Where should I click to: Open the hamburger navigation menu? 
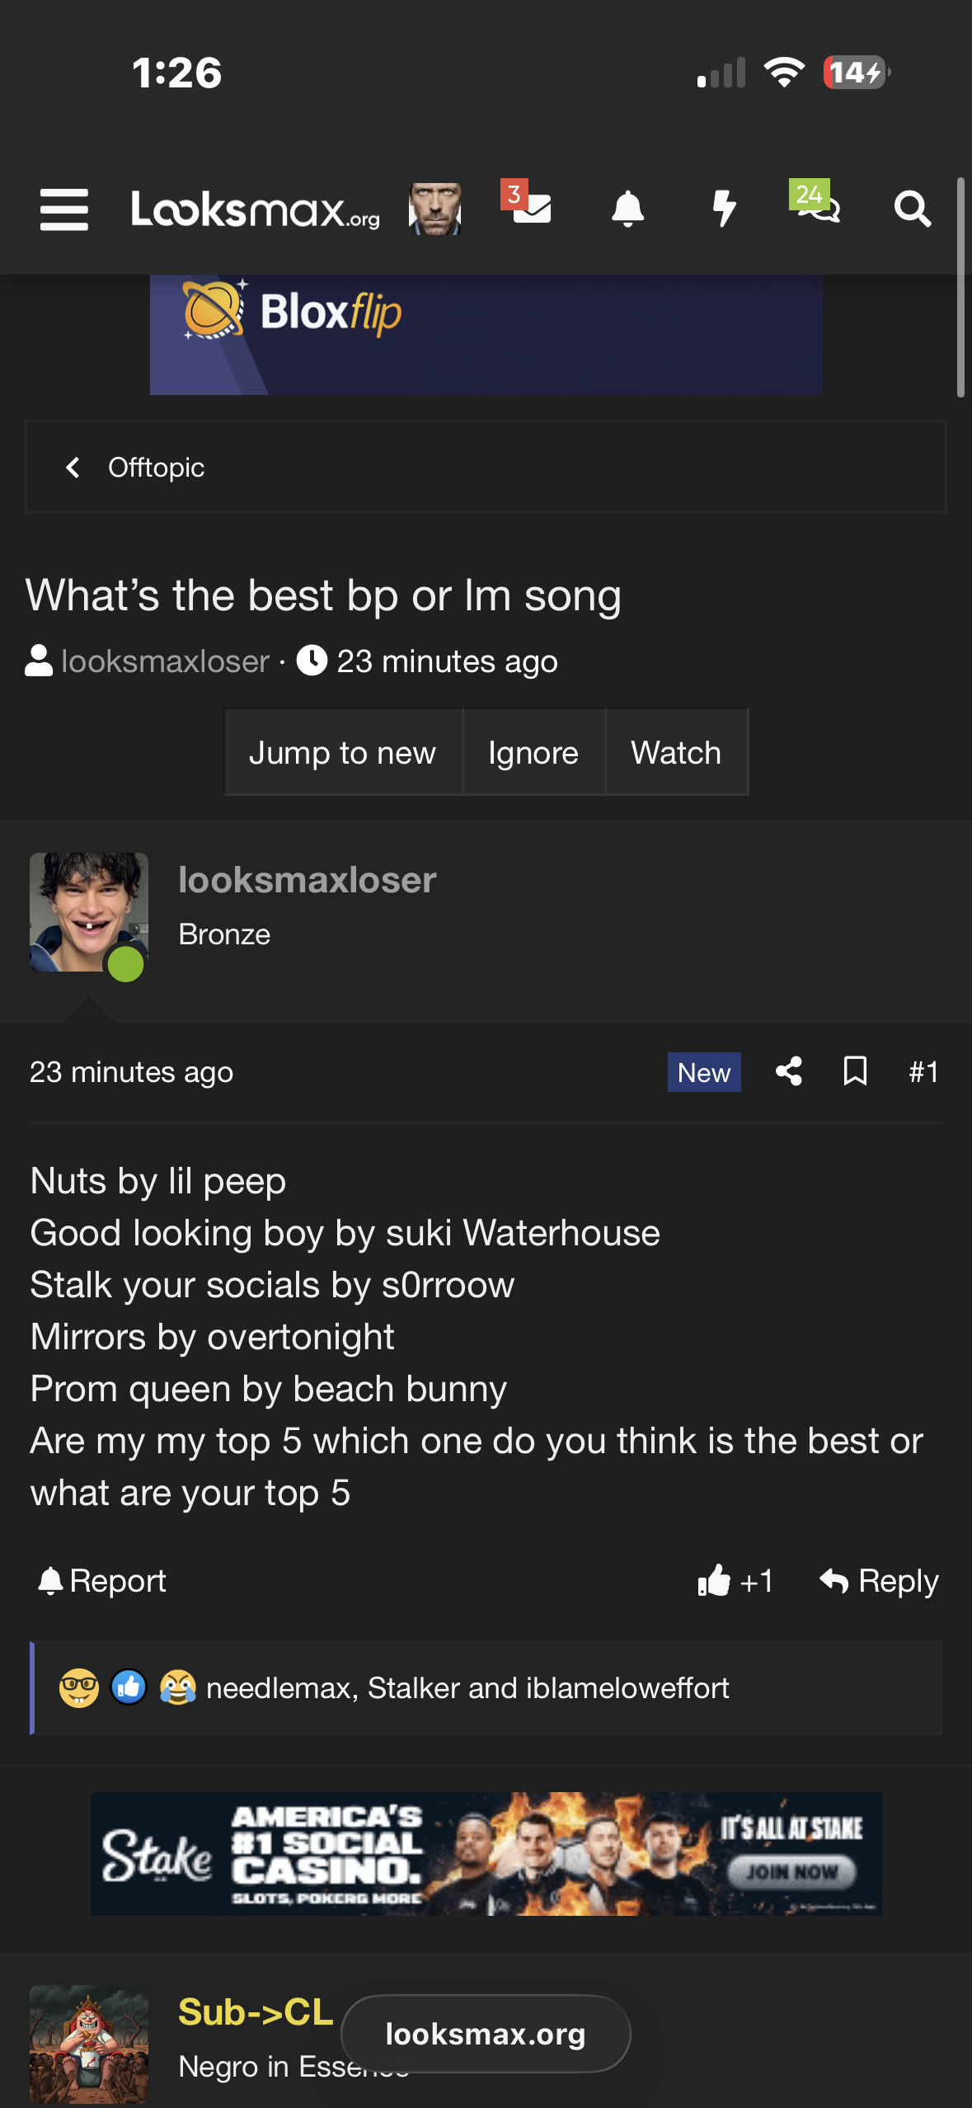pos(64,209)
